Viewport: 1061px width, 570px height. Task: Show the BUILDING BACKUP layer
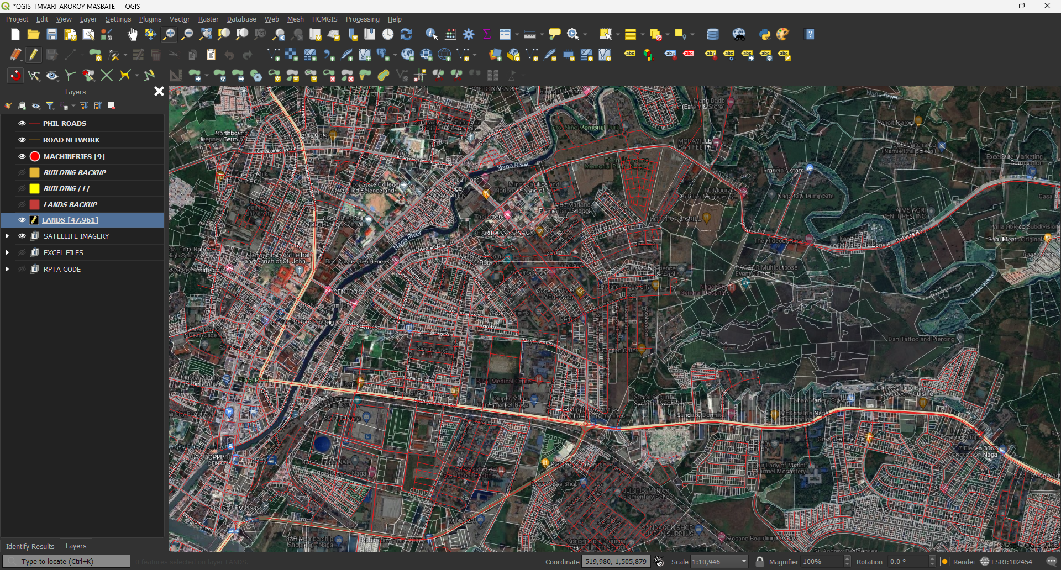coord(22,172)
